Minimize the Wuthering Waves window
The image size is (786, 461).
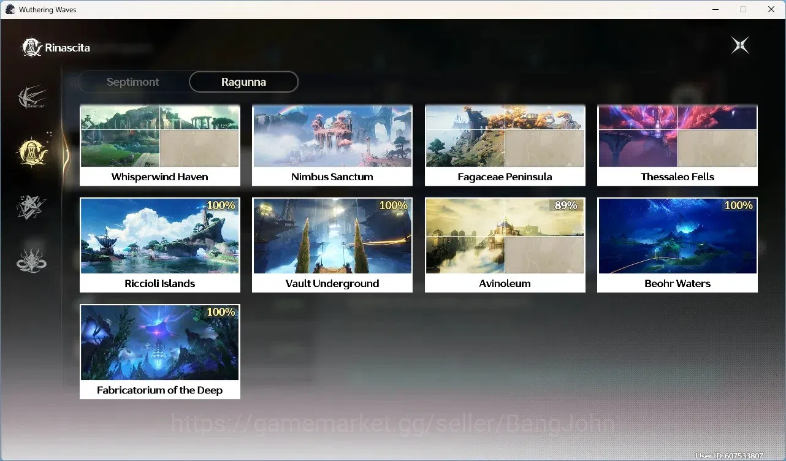715,9
